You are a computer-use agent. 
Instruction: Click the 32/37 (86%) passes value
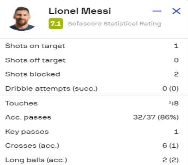(156, 117)
